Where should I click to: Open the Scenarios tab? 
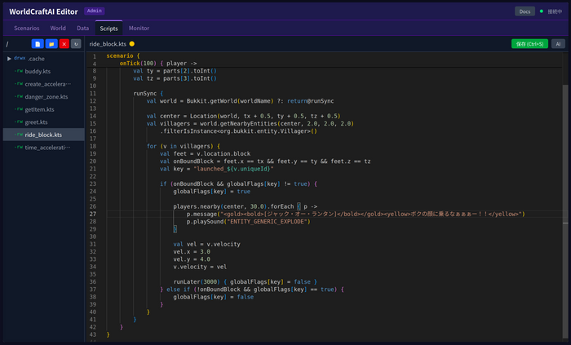coord(27,28)
